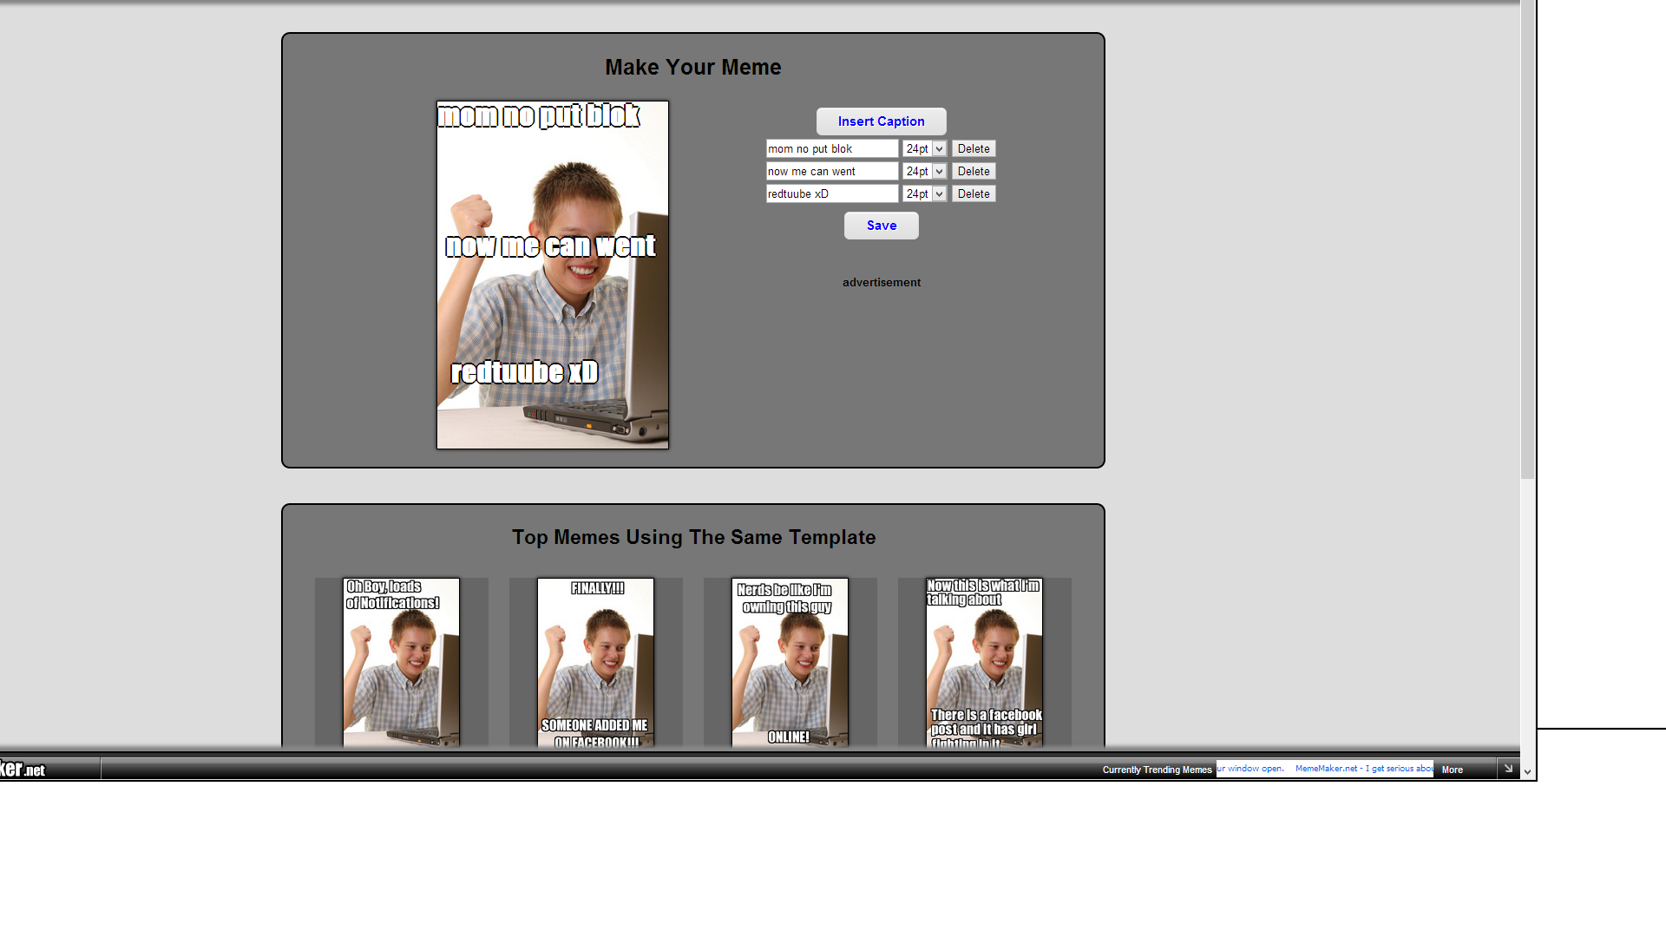Edit the 'redtuube xD' text field
Viewport: 1666px width, 937px height.
832,194
